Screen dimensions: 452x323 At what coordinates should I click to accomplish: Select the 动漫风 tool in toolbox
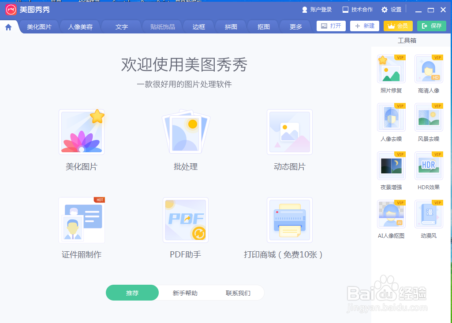(x=429, y=214)
